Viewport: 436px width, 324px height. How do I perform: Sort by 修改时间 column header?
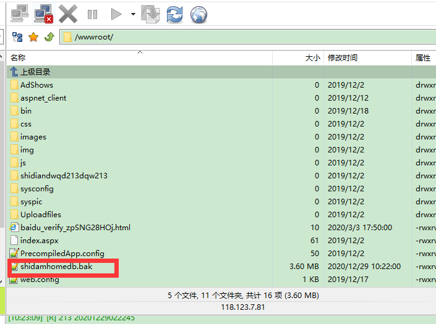click(x=343, y=58)
